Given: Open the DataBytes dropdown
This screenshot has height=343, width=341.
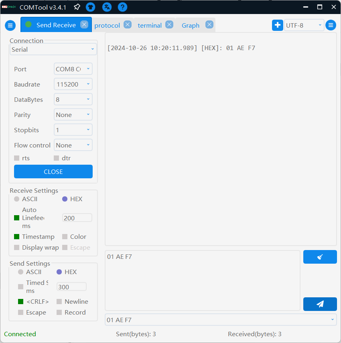Looking at the screenshot, I should click(x=73, y=99).
